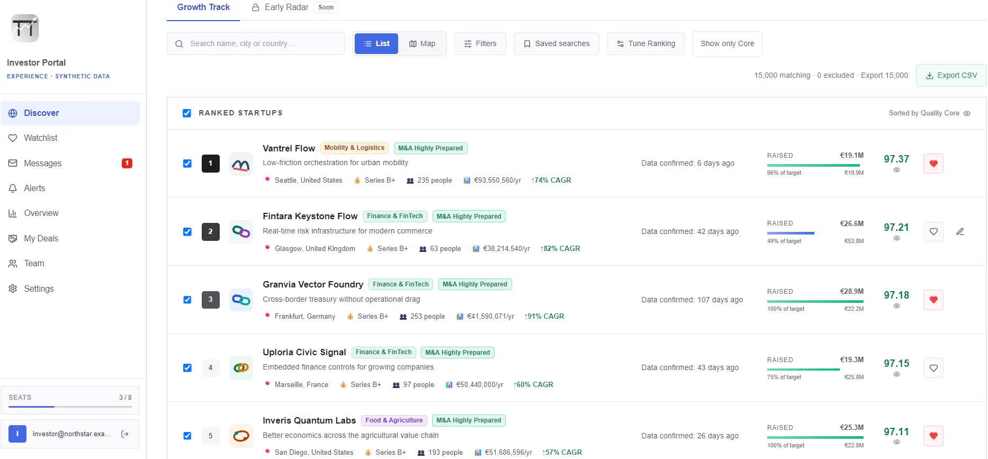The height and width of the screenshot is (459, 988).
Task: Click the eye icon next to Sorted by Quality Core
Action: tap(967, 113)
